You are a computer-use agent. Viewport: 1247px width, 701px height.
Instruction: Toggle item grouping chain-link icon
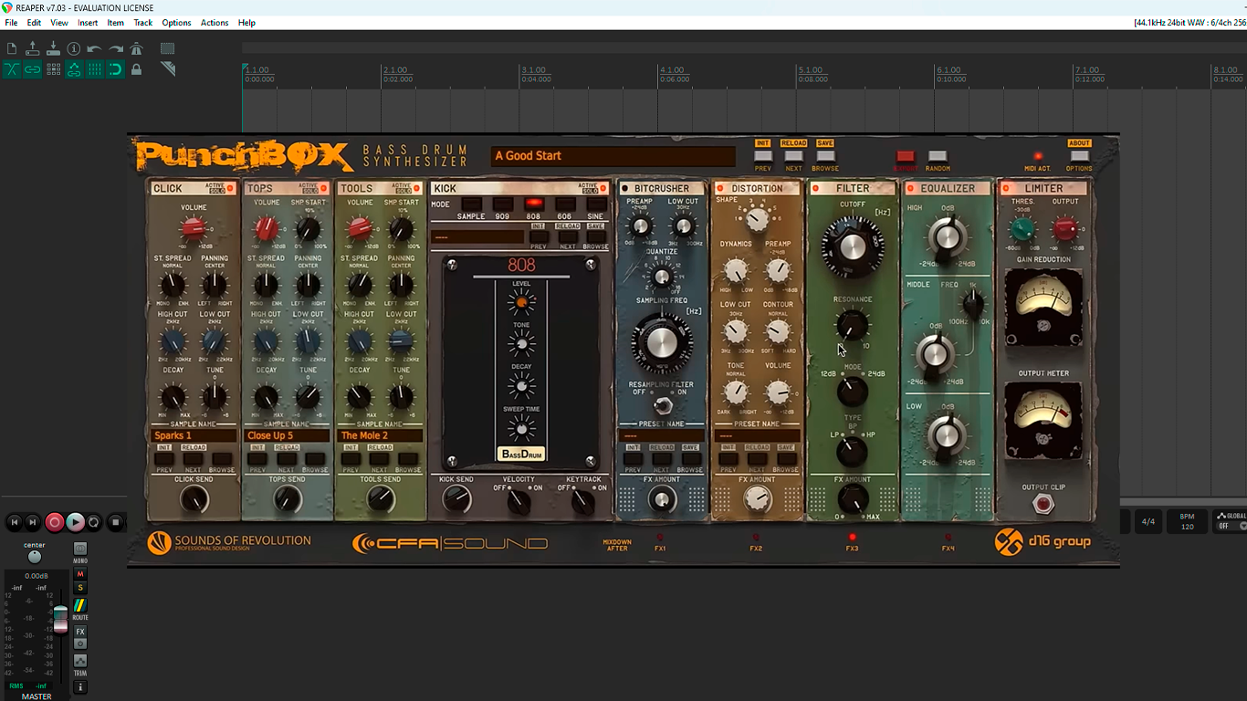pos(33,69)
